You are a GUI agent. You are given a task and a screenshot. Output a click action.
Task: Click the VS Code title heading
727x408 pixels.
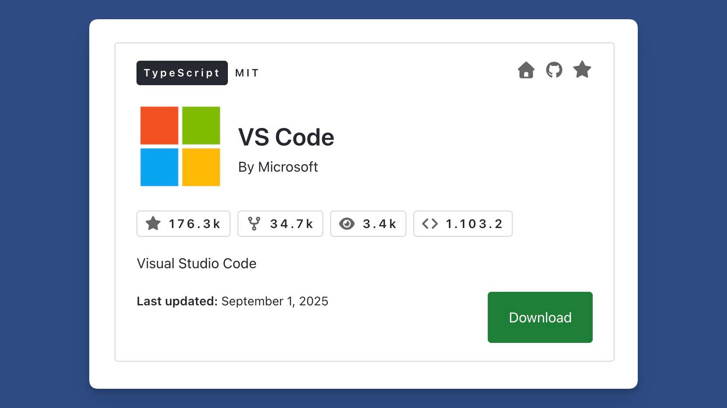(x=286, y=137)
